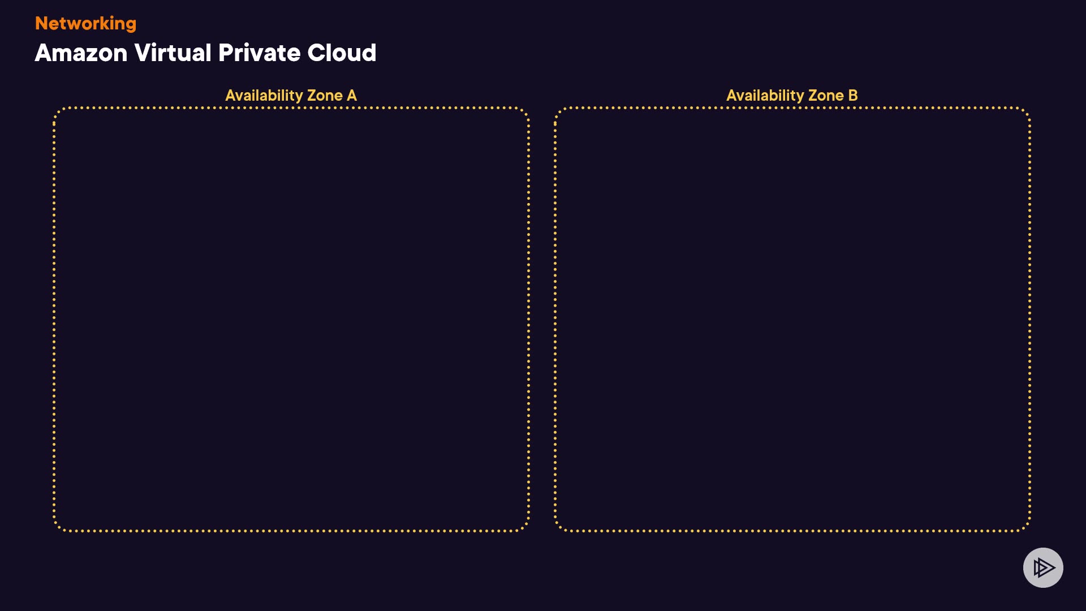
Task: Click the word Private in the title
Action: [259, 53]
